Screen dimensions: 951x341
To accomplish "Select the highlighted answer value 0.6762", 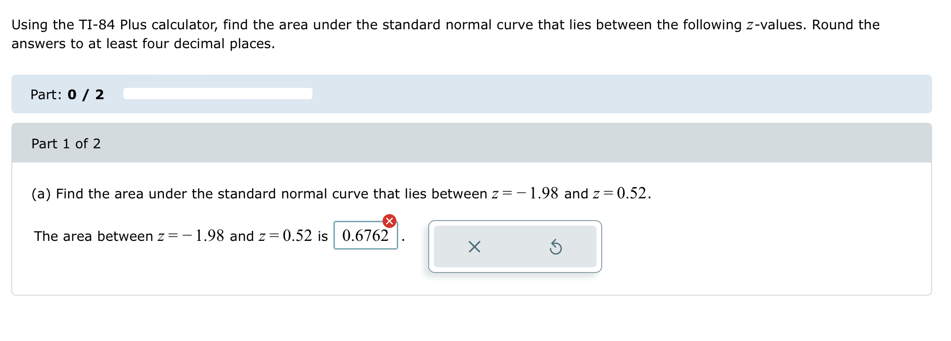I will pos(365,235).
